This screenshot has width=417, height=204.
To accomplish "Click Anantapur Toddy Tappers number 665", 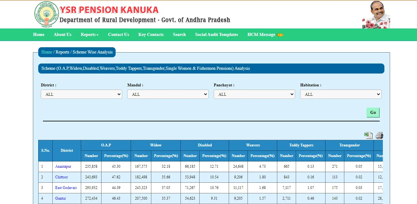I will point(287,166).
